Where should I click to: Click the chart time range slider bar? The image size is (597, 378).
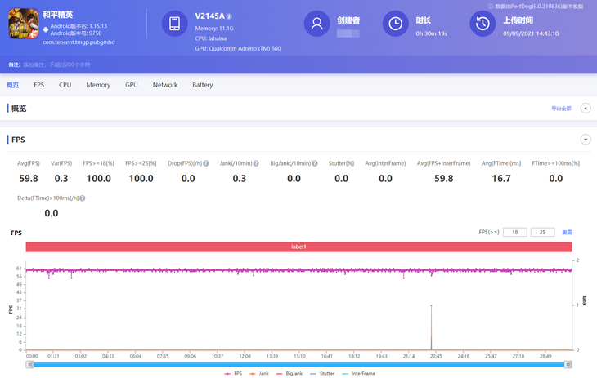(x=300, y=364)
